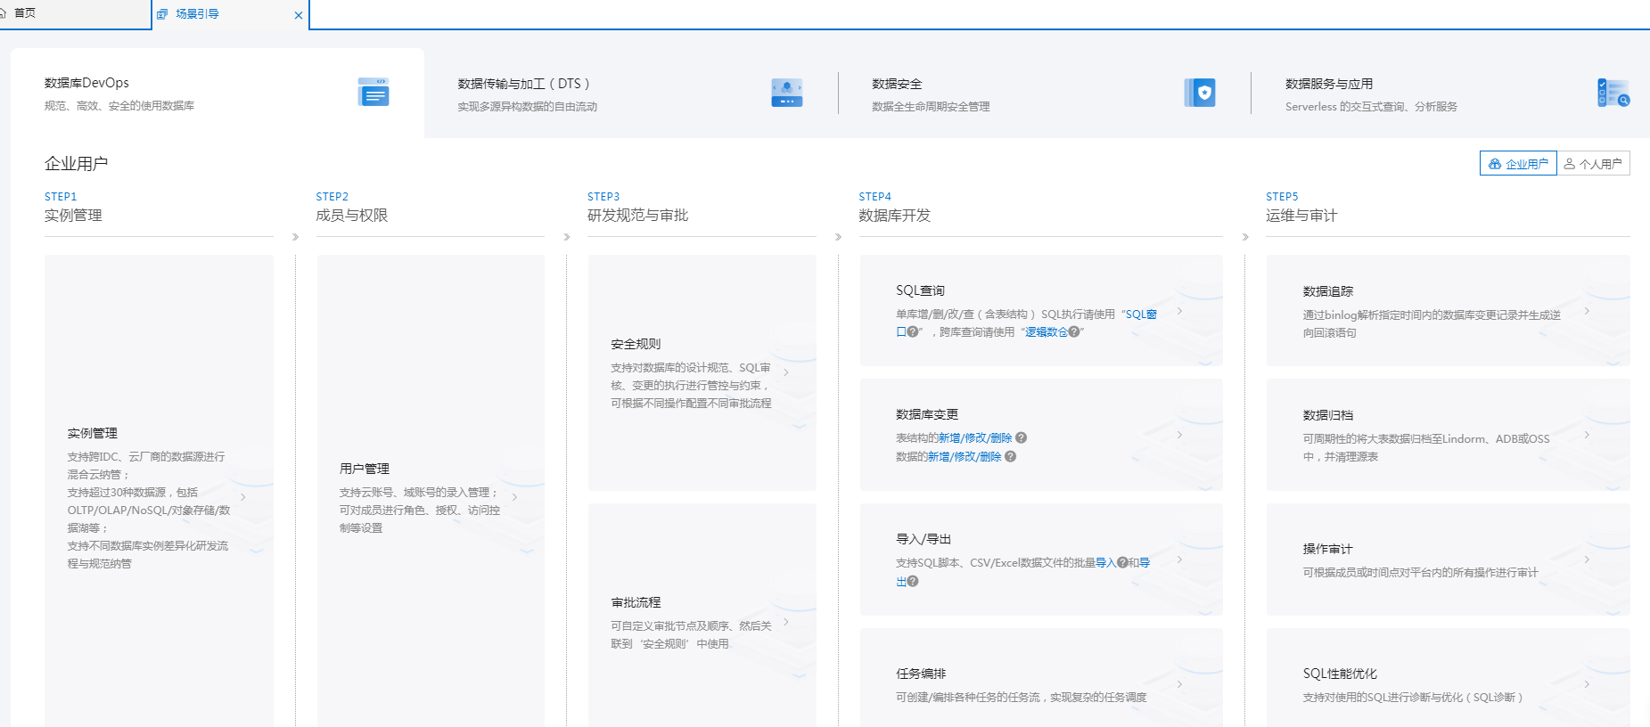Click the 数据库变更 card title
The height and width of the screenshot is (727, 1650).
pyautogui.click(x=927, y=414)
